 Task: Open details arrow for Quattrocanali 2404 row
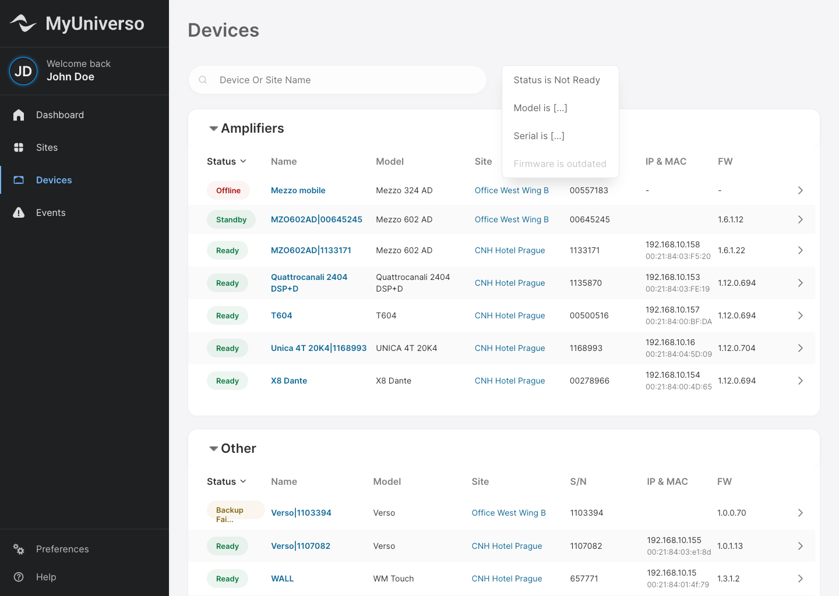click(800, 283)
